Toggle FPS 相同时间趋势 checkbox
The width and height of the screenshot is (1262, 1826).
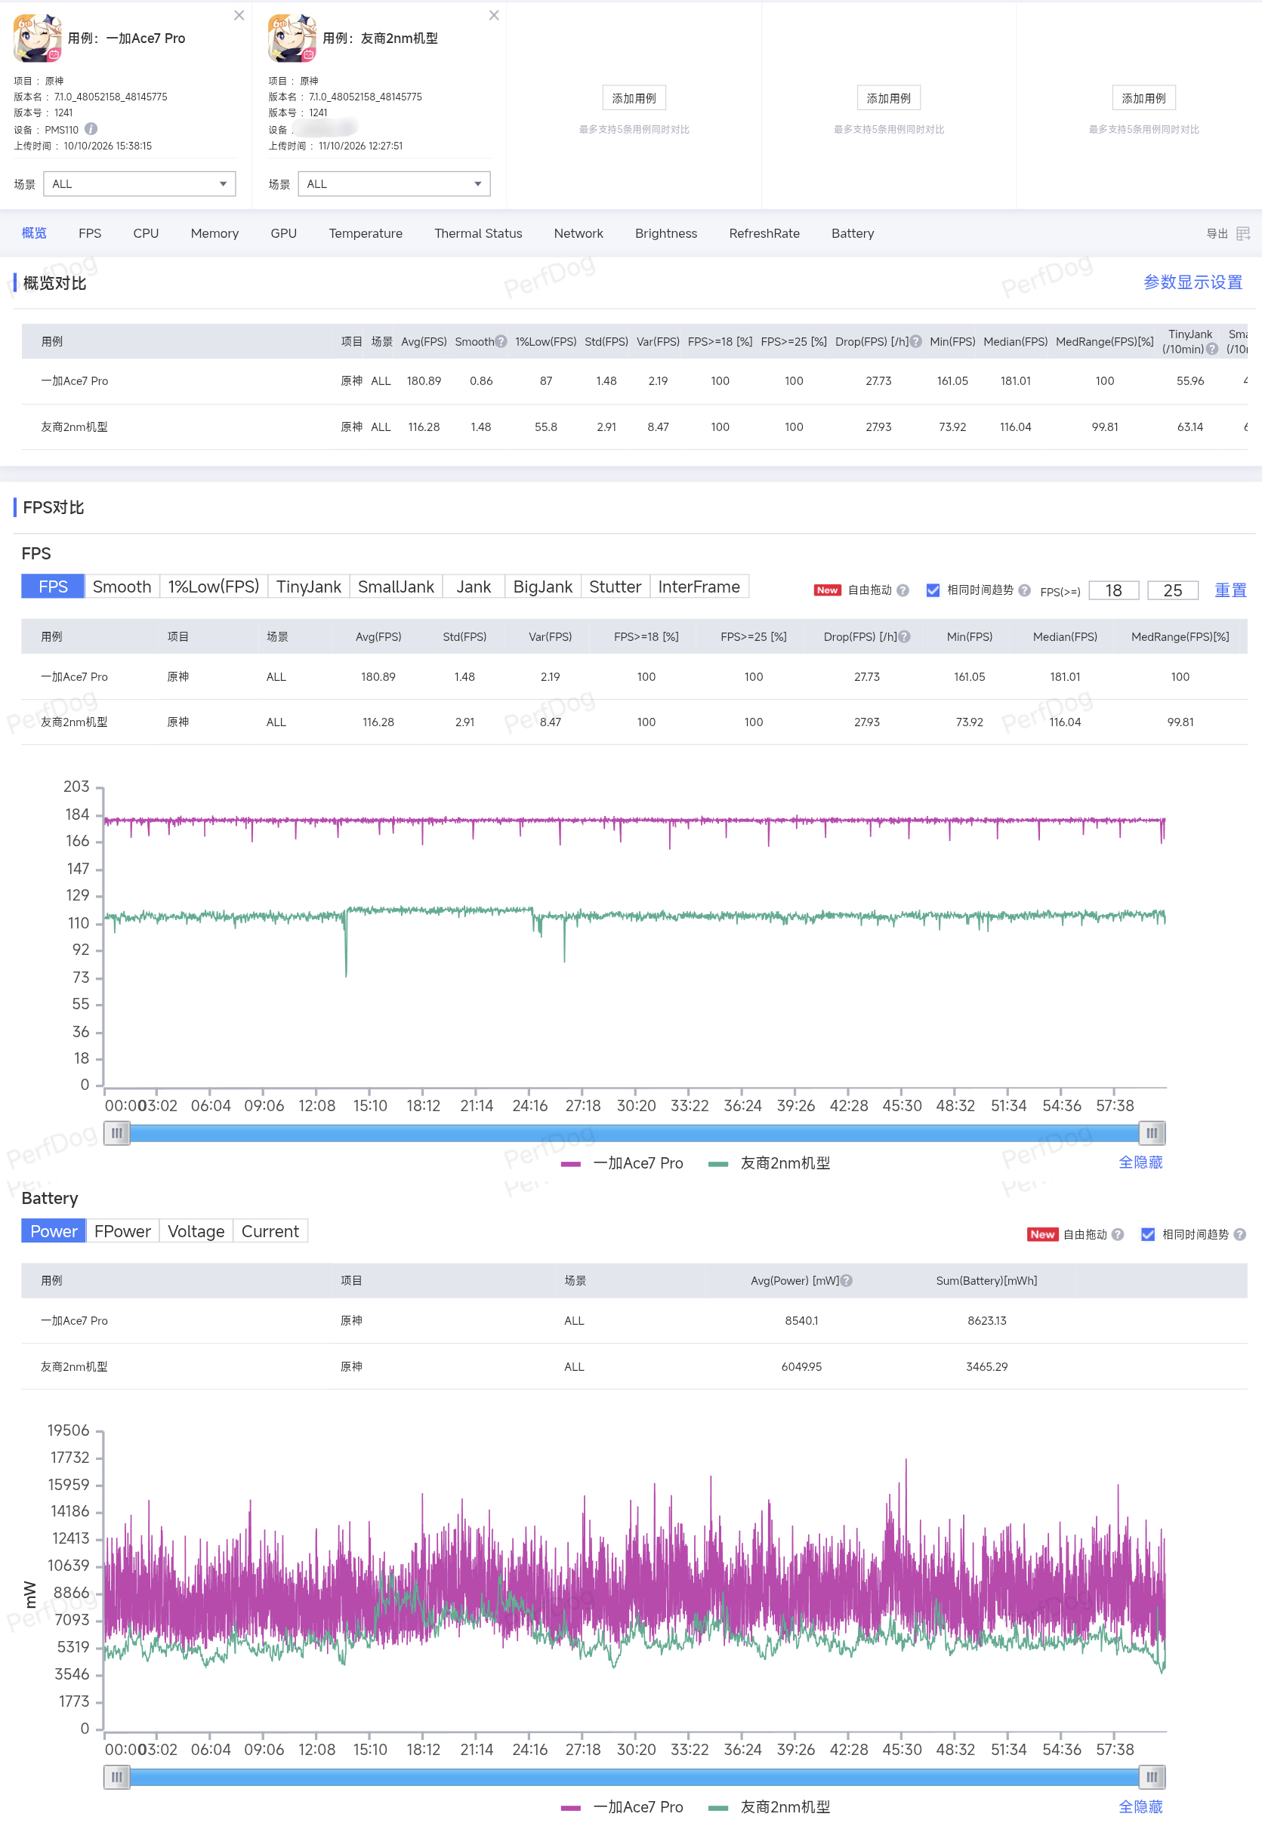933,590
